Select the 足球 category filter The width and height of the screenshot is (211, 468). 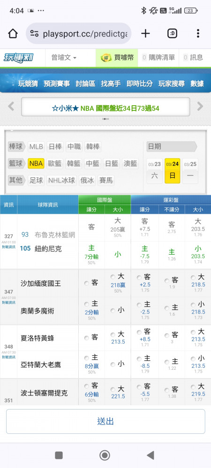click(36, 180)
